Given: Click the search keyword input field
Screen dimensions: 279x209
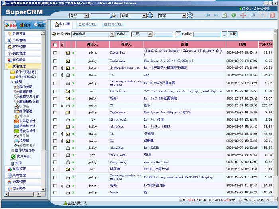Looking at the screenshot, I should [163, 34].
